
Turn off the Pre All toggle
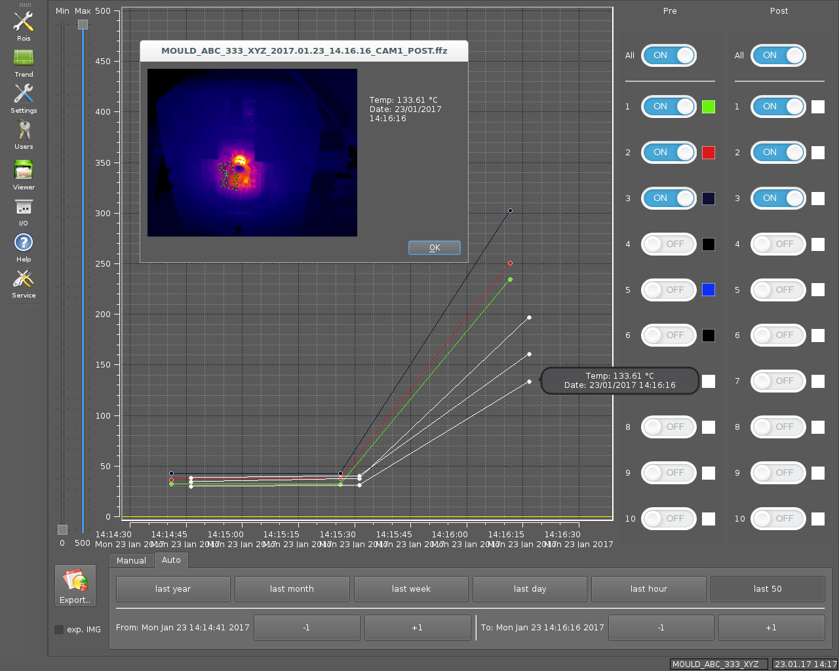669,56
